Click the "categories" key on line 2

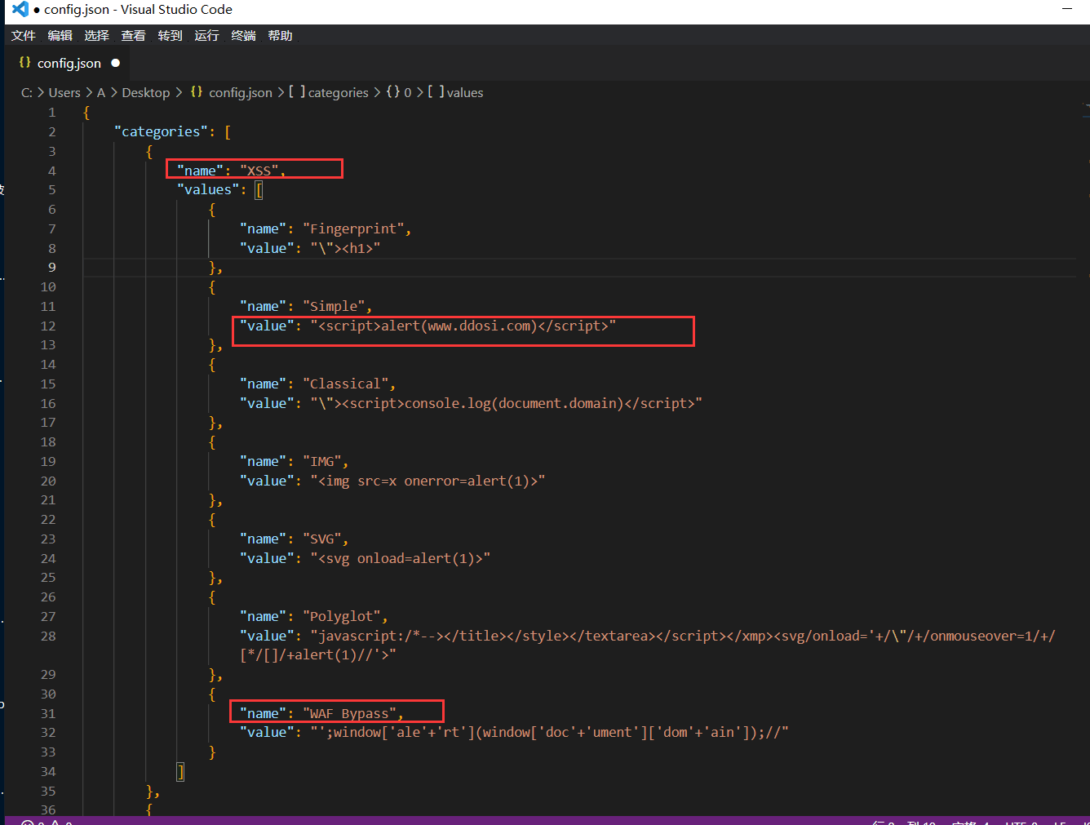[x=161, y=131]
